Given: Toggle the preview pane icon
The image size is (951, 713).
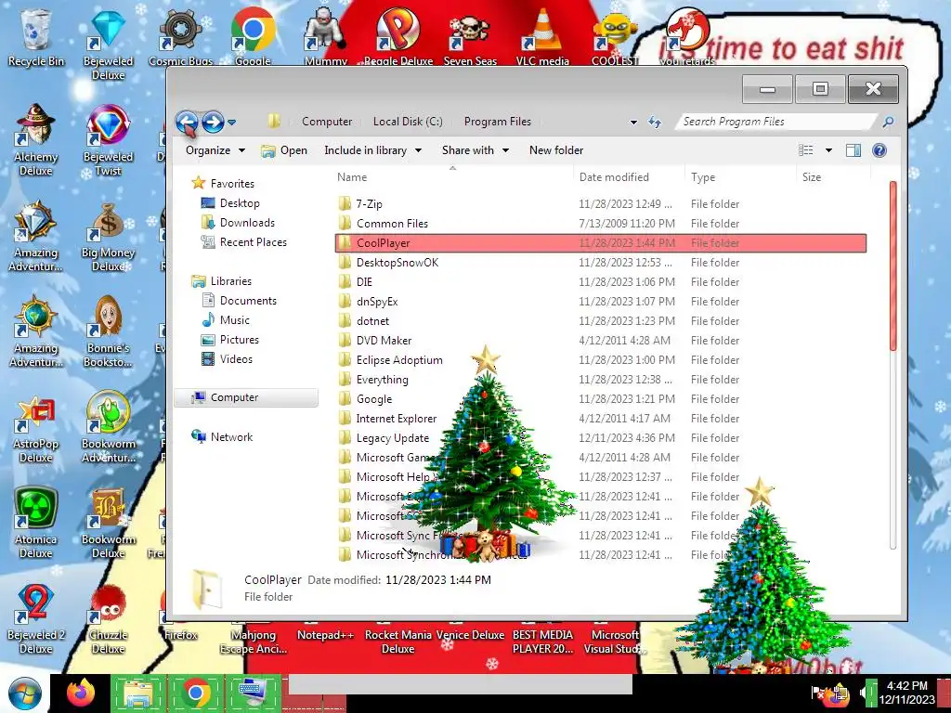Looking at the screenshot, I should click(853, 150).
